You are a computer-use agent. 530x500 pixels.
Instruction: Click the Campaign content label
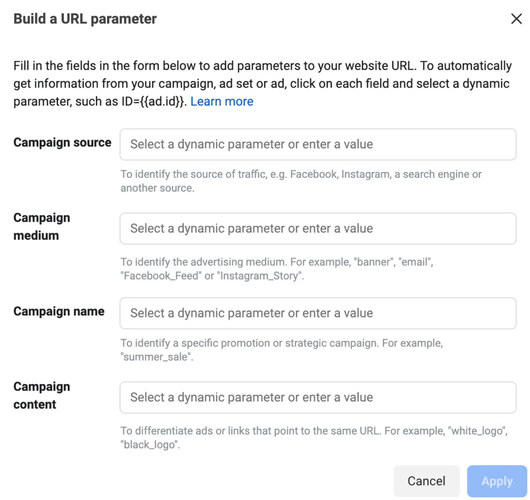41,396
